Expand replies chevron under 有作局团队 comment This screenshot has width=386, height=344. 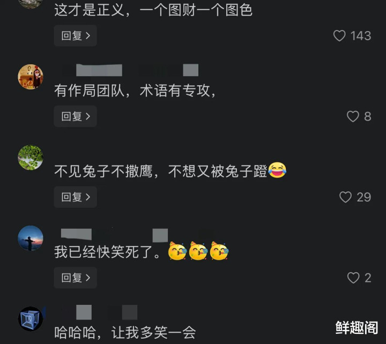pos(88,116)
